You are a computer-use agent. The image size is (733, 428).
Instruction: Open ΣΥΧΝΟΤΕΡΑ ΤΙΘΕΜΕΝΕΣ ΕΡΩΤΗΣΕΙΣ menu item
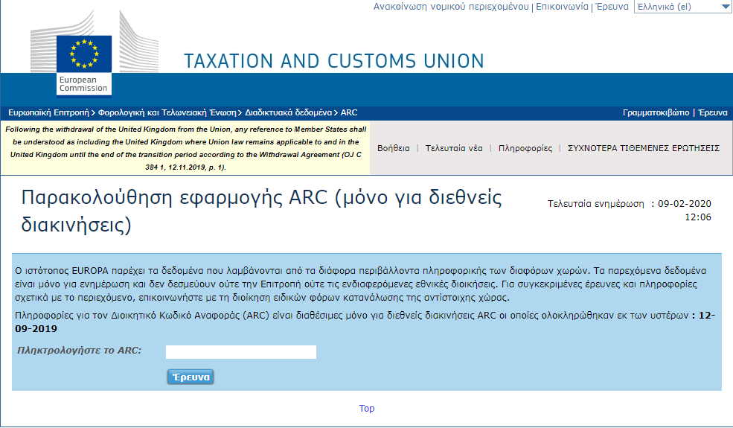click(643, 148)
